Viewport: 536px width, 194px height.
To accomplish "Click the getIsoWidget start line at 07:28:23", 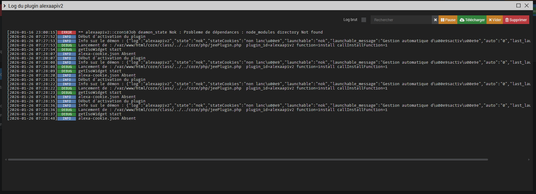I will (x=100, y=93).
